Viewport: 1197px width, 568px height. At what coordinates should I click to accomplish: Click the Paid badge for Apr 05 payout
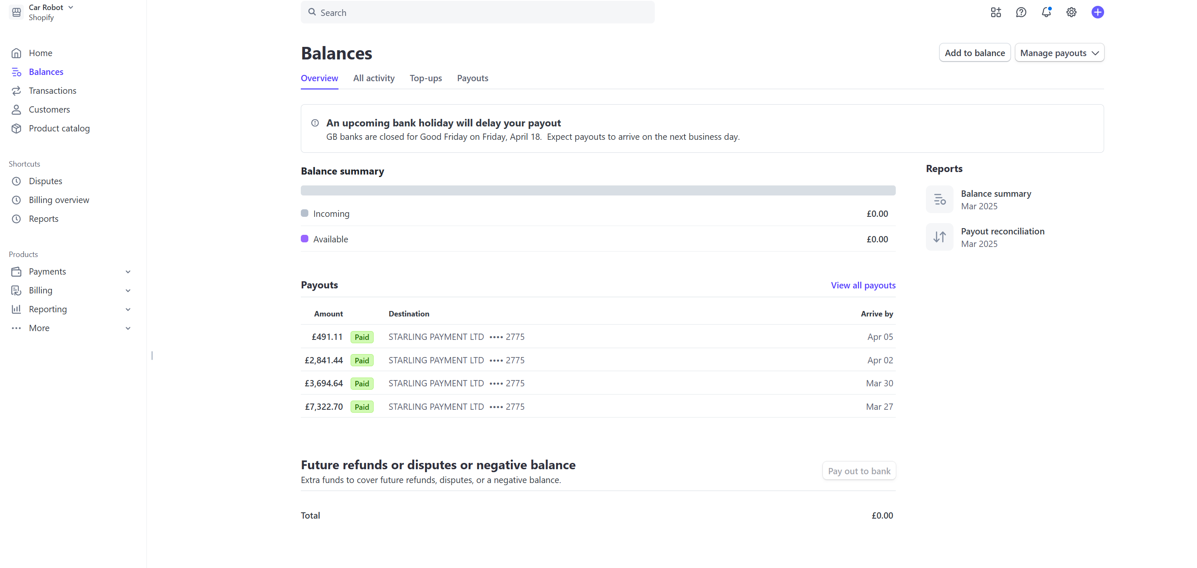[x=361, y=337]
